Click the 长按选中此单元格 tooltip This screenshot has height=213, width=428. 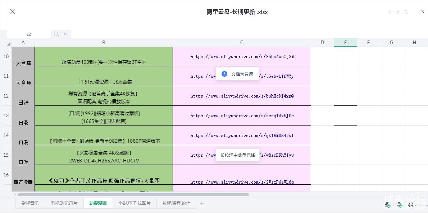point(237,155)
